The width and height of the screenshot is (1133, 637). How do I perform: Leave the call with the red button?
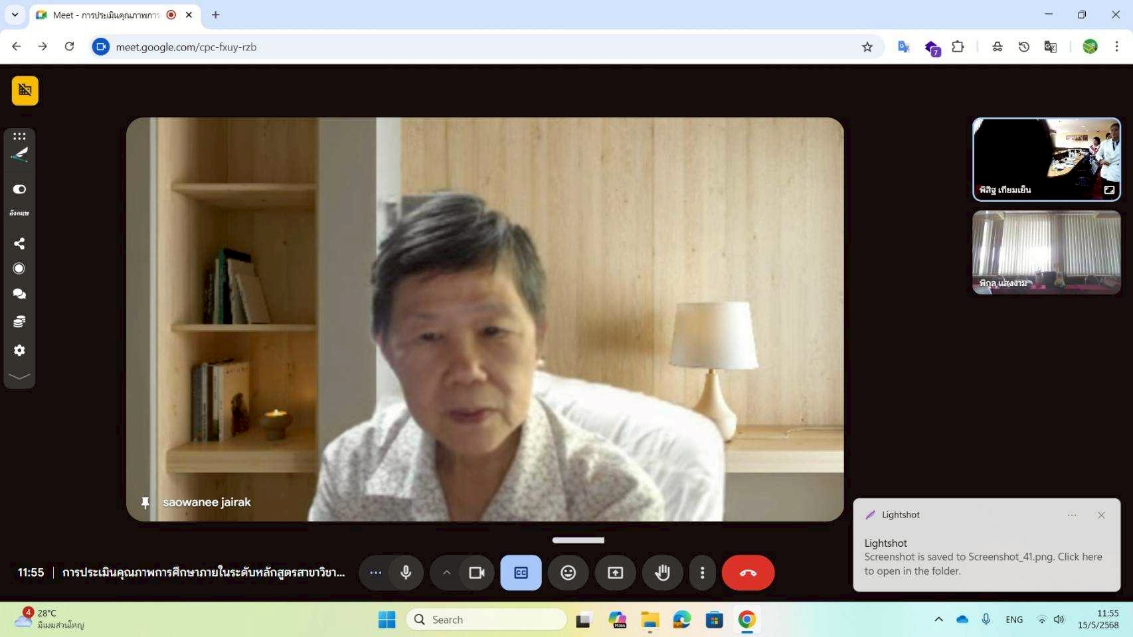748,573
